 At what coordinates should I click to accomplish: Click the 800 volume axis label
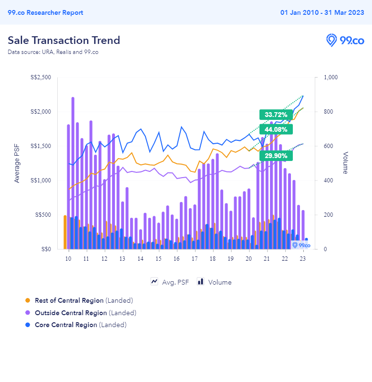tap(329, 112)
